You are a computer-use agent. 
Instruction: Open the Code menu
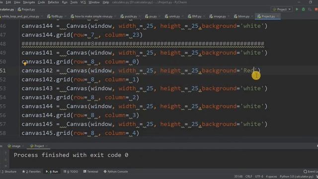[x=41, y=2]
